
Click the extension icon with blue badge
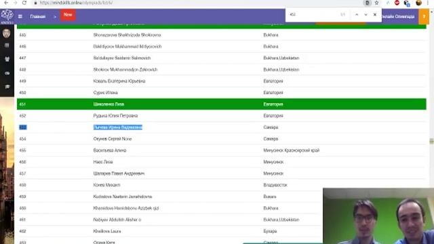(x=407, y=3)
